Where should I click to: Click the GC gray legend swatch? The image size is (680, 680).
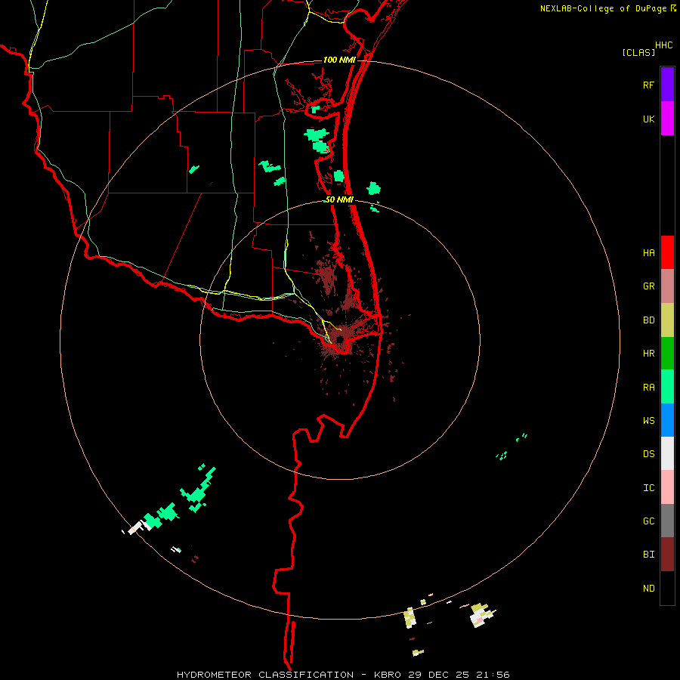pyautogui.click(x=667, y=521)
